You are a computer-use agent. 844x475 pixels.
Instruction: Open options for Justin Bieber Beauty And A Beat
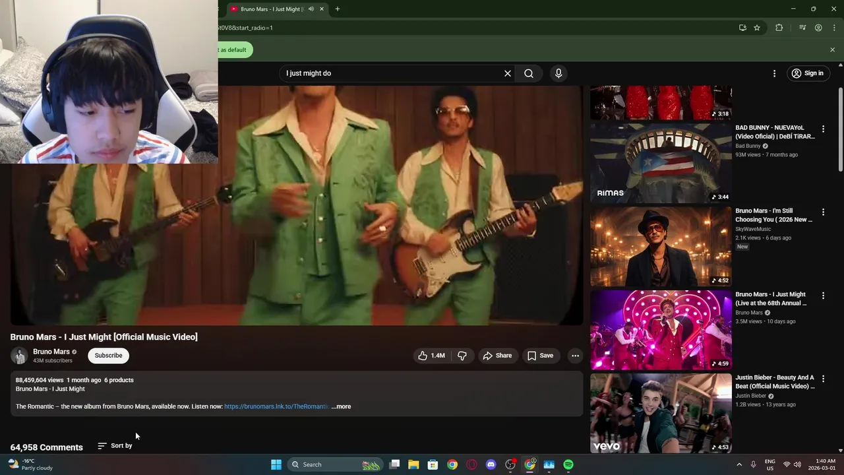(823, 379)
